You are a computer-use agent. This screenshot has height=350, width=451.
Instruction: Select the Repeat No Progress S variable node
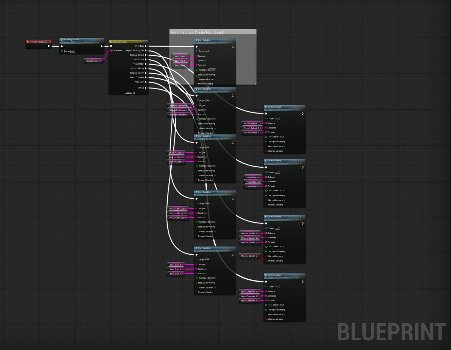[179, 110]
